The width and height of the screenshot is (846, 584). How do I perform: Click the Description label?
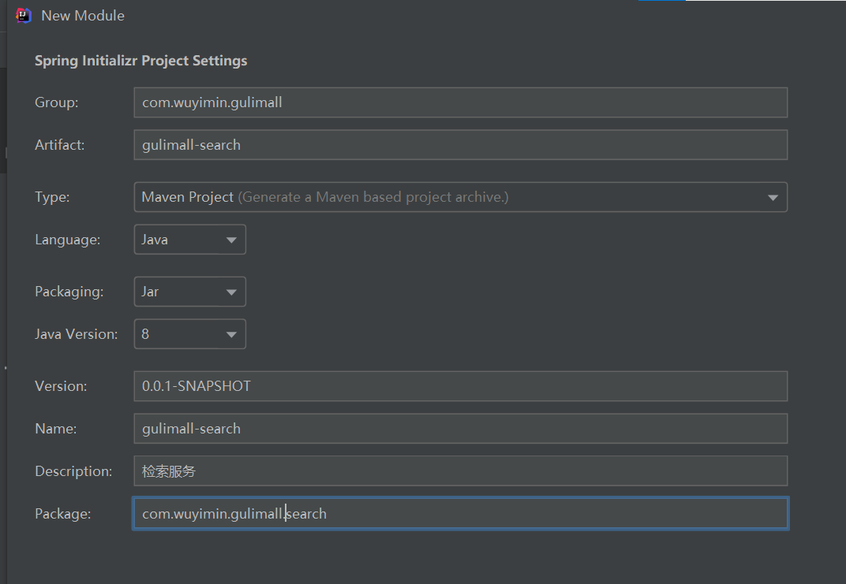tap(74, 471)
